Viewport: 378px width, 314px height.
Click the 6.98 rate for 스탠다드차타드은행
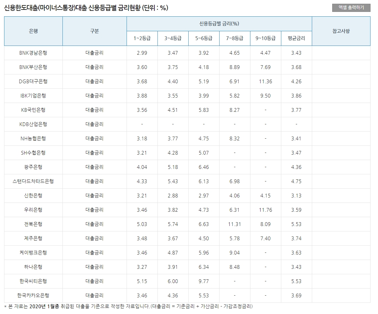click(x=234, y=181)
